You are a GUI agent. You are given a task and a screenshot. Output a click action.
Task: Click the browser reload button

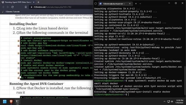pyautogui.click(x=12, y=7)
